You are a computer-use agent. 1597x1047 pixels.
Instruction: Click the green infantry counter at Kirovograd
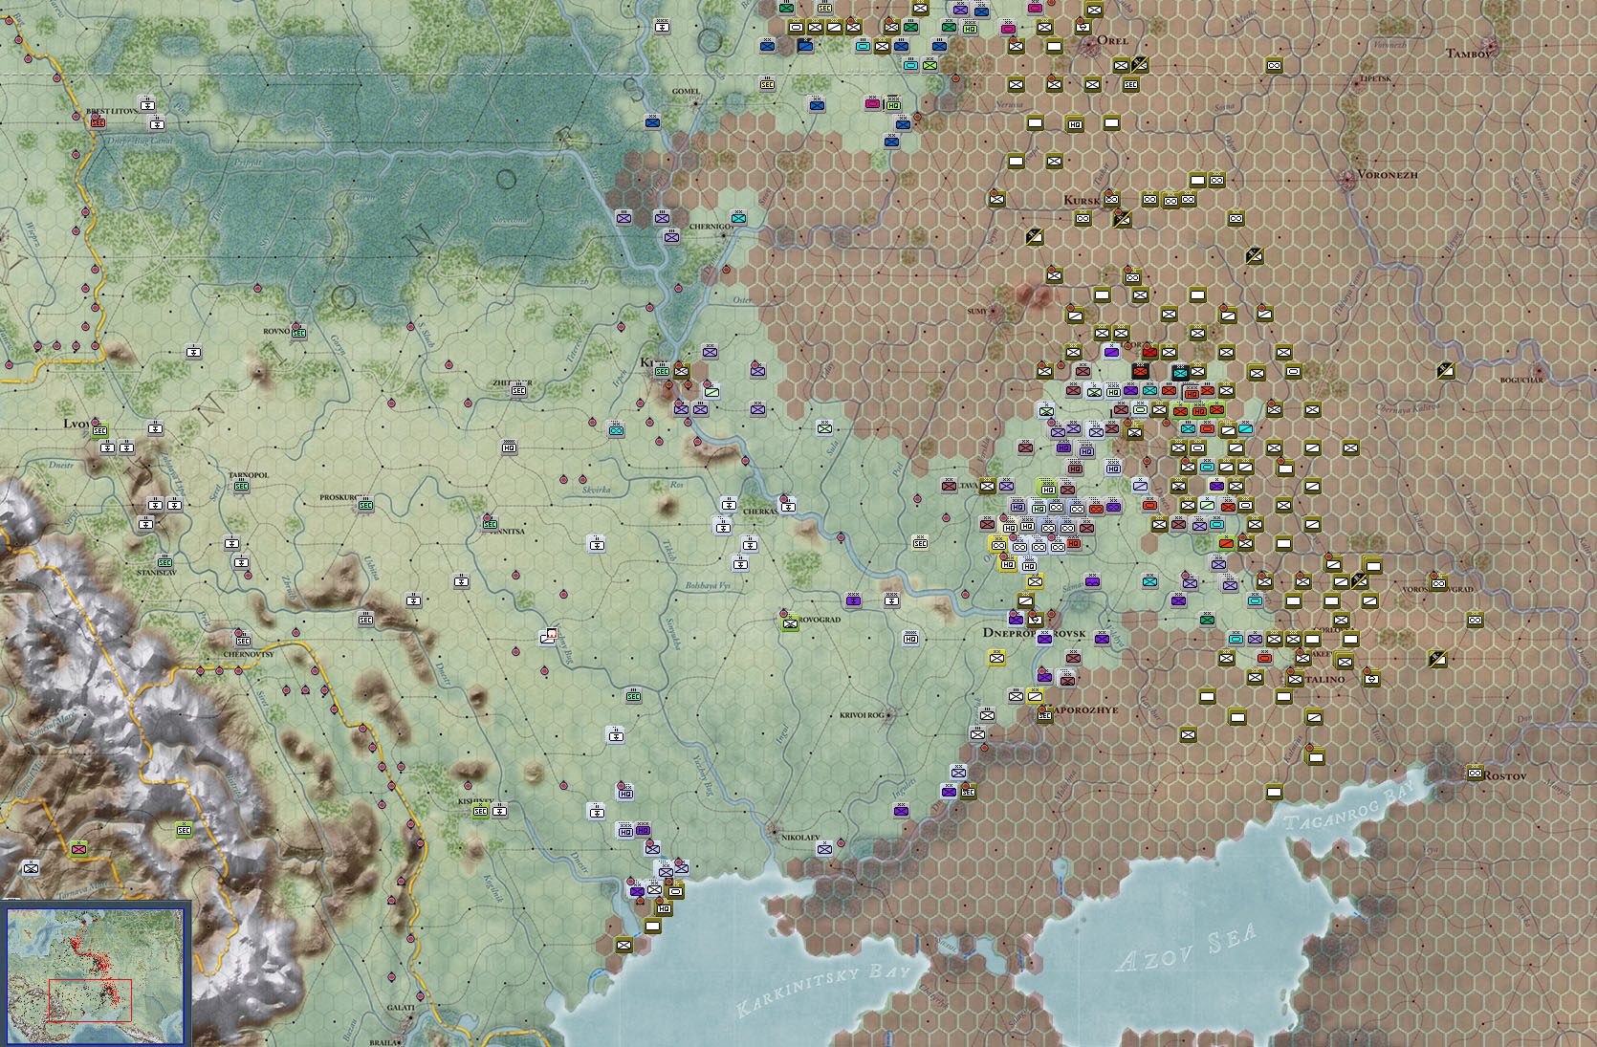[790, 623]
